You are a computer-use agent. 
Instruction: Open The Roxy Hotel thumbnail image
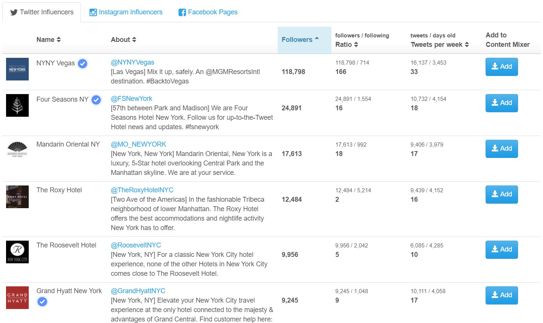(17, 197)
